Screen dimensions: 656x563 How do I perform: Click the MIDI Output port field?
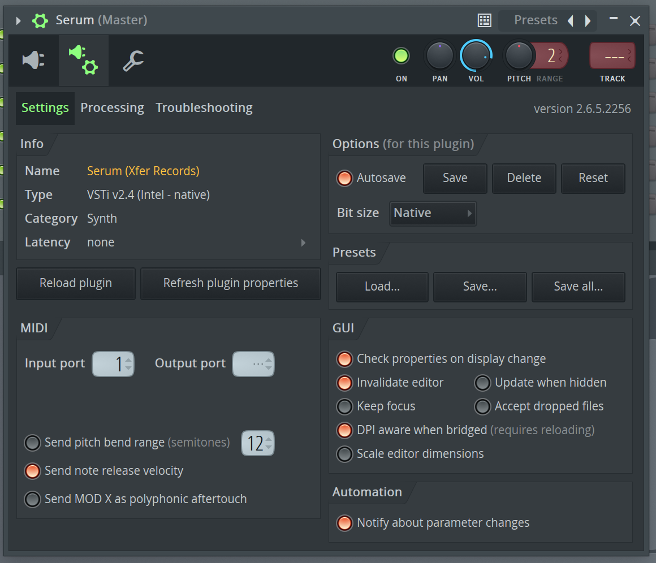253,364
